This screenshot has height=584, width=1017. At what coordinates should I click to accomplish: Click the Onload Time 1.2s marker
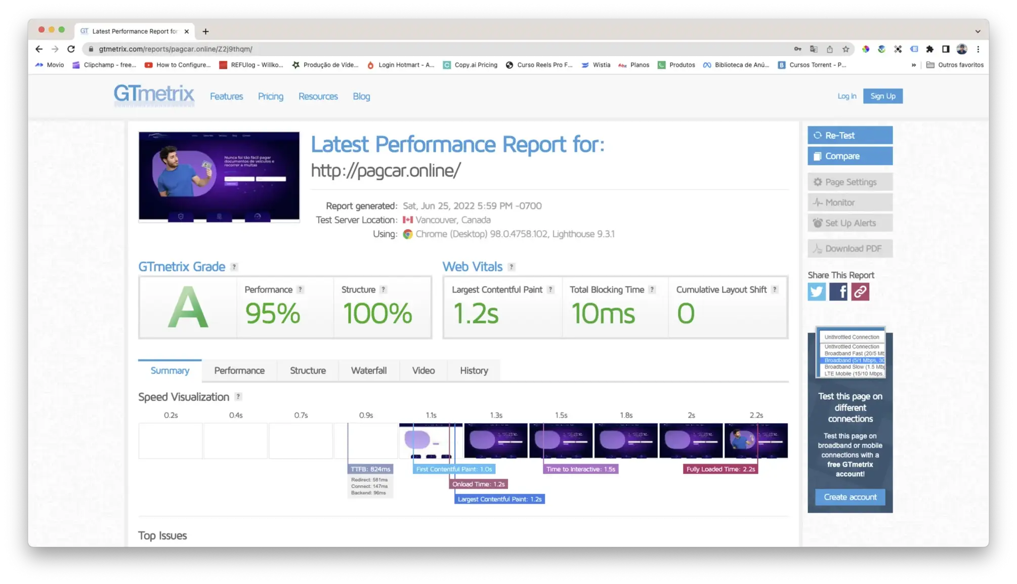coord(478,484)
